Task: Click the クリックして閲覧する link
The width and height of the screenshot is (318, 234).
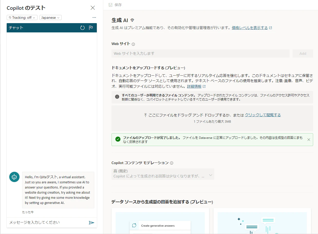Action: pos(263,115)
